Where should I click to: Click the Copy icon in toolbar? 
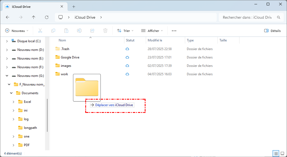53,31
